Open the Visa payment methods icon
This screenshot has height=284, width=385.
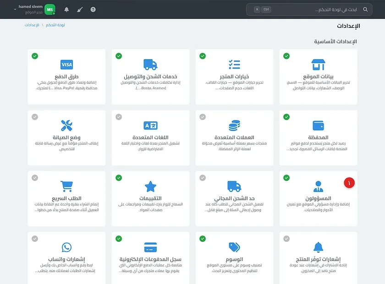(66, 65)
